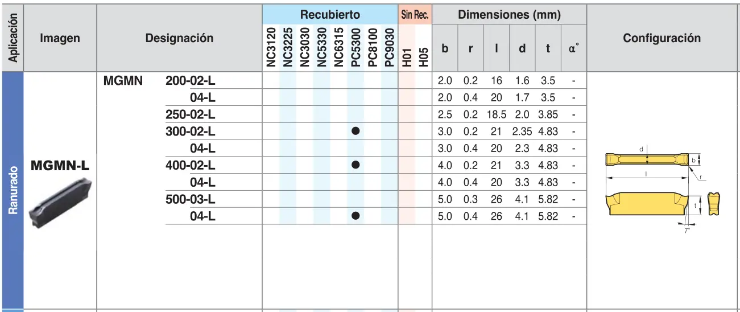
Task: Select designation 250-02-L
Action: pyautogui.click(x=190, y=114)
